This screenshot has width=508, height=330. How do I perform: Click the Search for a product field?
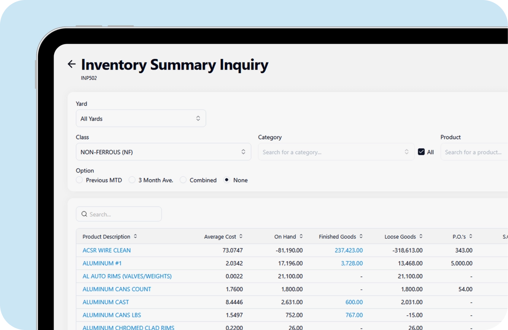point(474,152)
